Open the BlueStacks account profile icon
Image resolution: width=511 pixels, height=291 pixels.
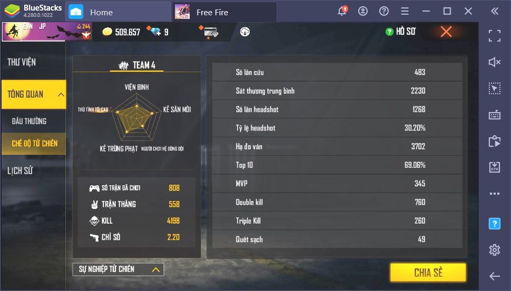363,12
